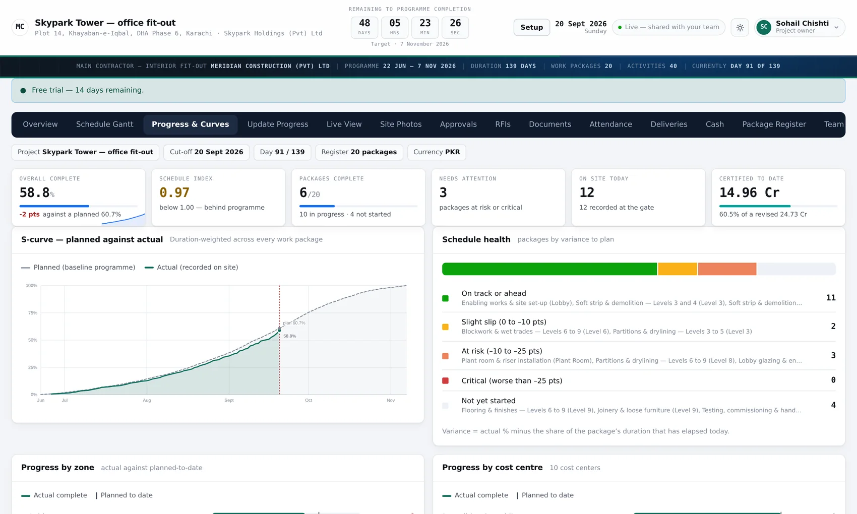Click the 58.8% actual point on S-curve
This screenshot has width=857, height=514.
point(280,331)
